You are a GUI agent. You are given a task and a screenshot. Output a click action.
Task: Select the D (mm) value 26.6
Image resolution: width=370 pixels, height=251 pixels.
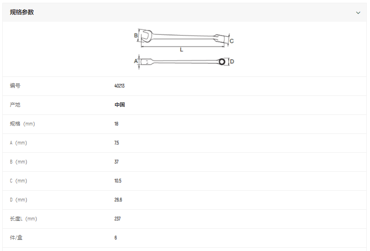click(x=118, y=200)
